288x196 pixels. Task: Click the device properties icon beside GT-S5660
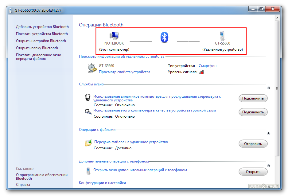tap(92, 69)
